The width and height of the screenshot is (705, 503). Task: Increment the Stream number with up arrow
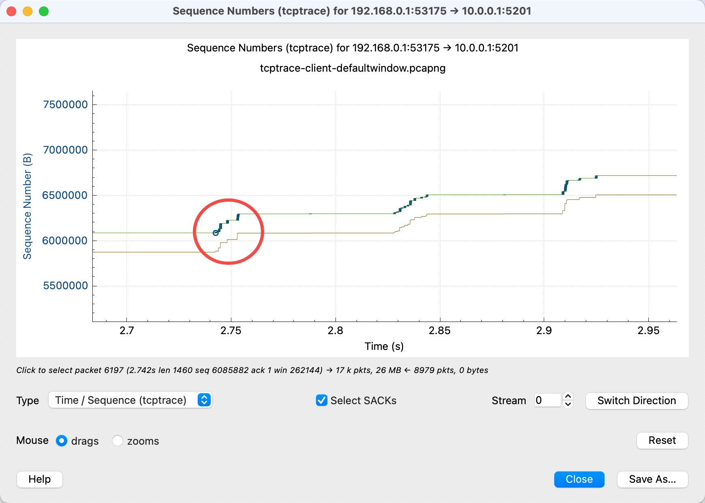568,396
